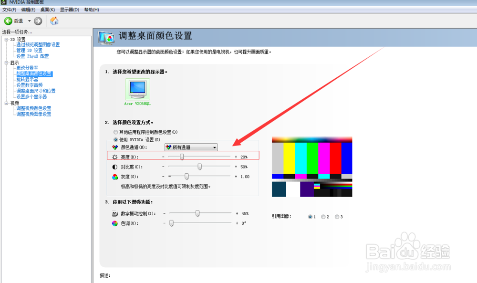This screenshot has height=283, width=477.
Task: Click the hue slider handle
Action: tap(171, 223)
